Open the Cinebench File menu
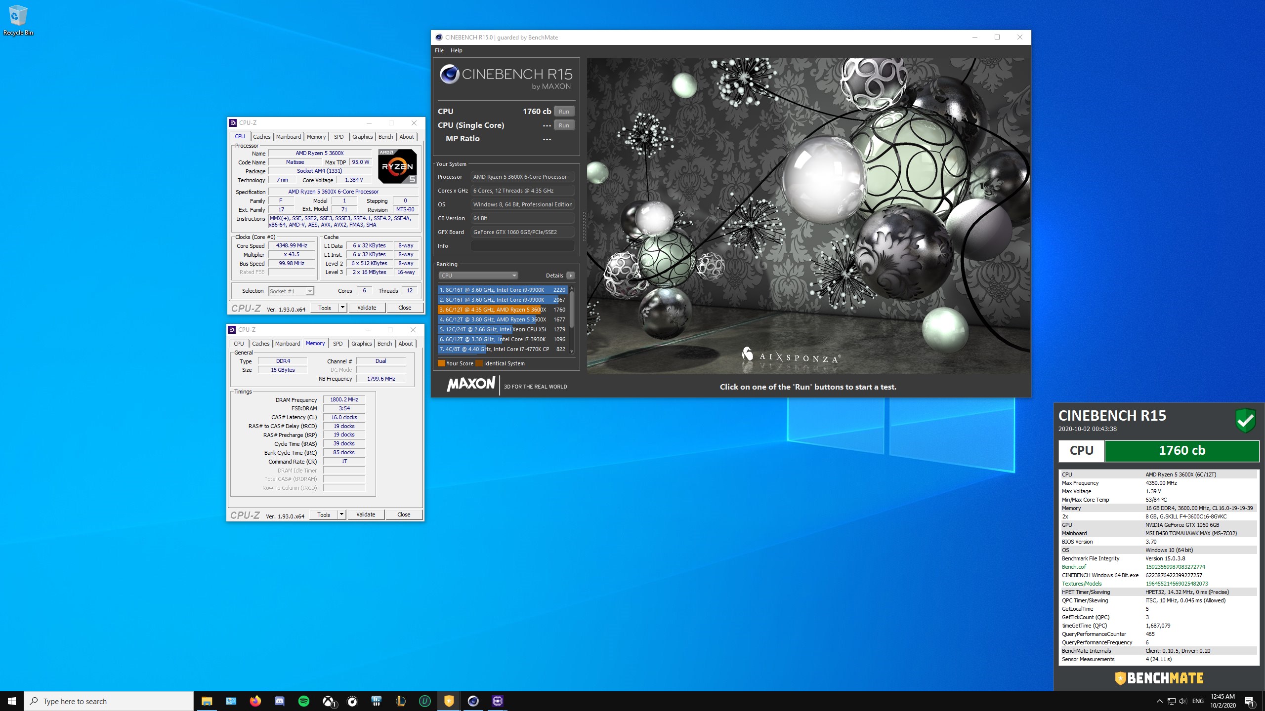The image size is (1265, 711). click(x=439, y=50)
